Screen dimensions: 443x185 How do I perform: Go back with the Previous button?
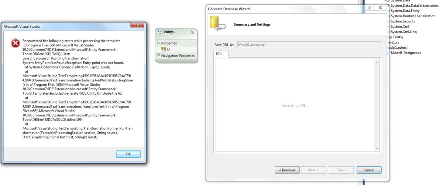(287, 170)
